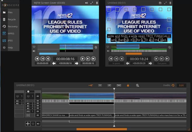Nudge right arrow beside +00:00:08:16 duration
192x132 pixels.
pos(77,63)
